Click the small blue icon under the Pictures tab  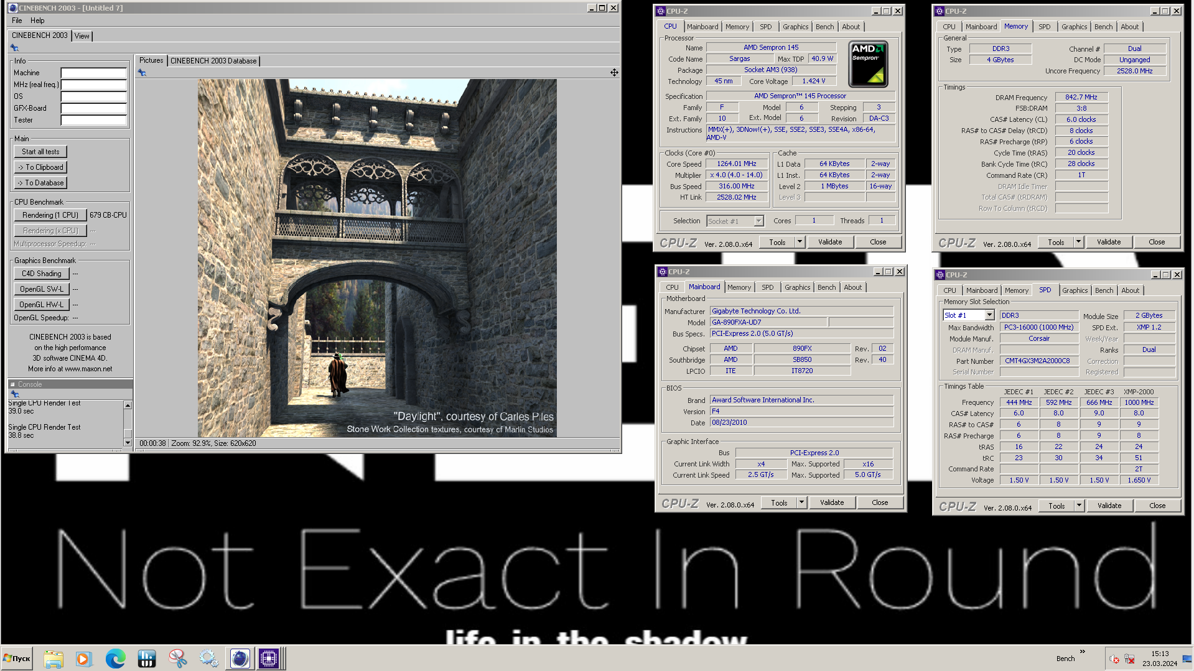coord(142,73)
